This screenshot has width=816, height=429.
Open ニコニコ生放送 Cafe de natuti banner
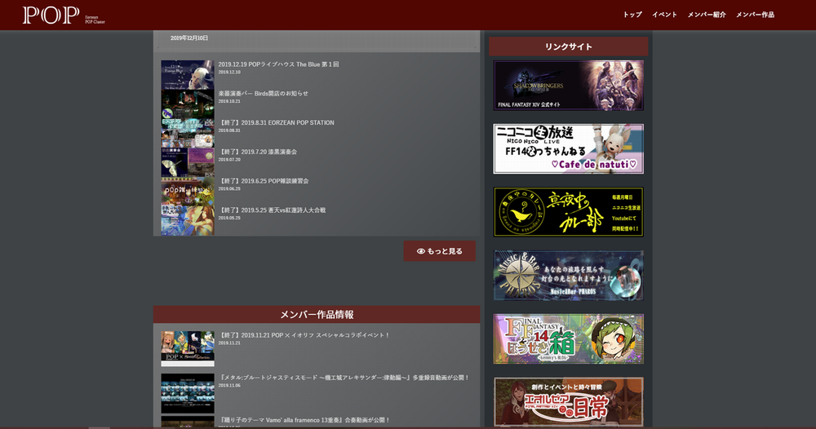[568, 148]
